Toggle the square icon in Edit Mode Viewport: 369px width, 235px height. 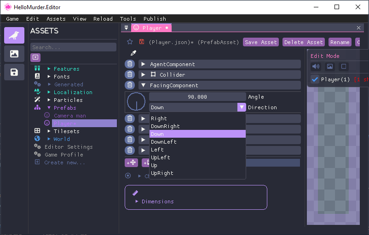[343, 67]
